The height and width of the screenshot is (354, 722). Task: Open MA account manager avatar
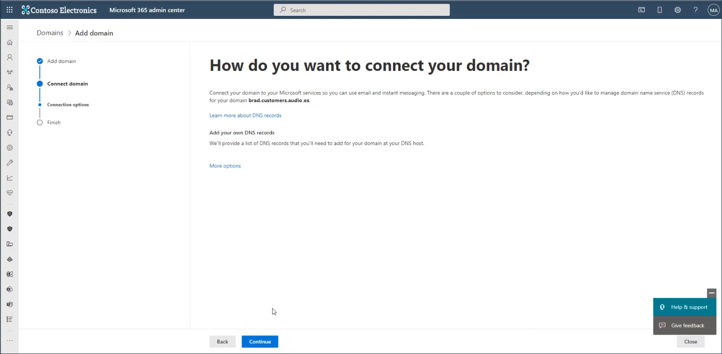point(714,10)
